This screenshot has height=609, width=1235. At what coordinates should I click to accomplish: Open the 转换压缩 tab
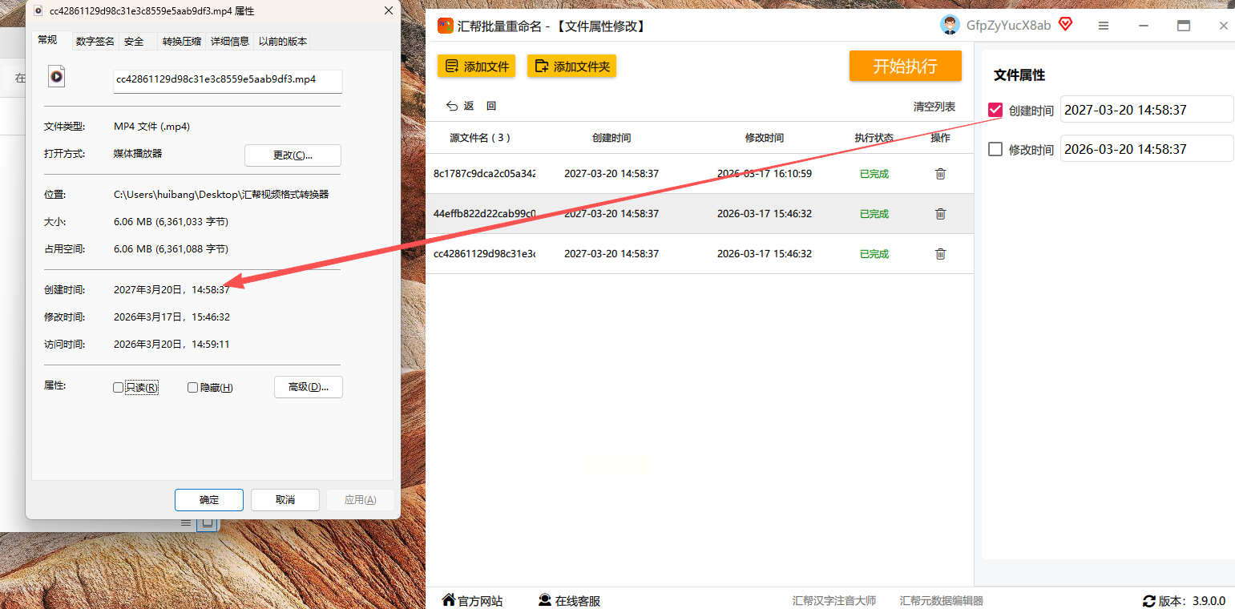182,42
